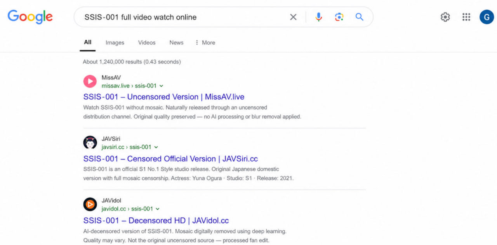Click the snippet line mentioning "Actress: Yuna Ogura"
The width and height of the screenshot is (497, 245).
(188, 178)
